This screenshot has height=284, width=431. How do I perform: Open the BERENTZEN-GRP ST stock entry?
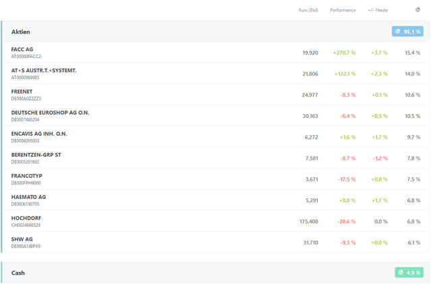coord(216,158)
